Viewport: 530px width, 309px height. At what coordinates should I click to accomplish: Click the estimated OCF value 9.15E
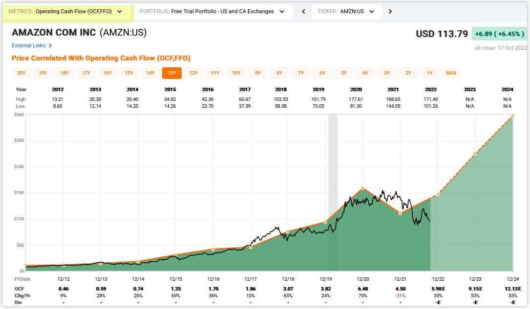(475, 289)
